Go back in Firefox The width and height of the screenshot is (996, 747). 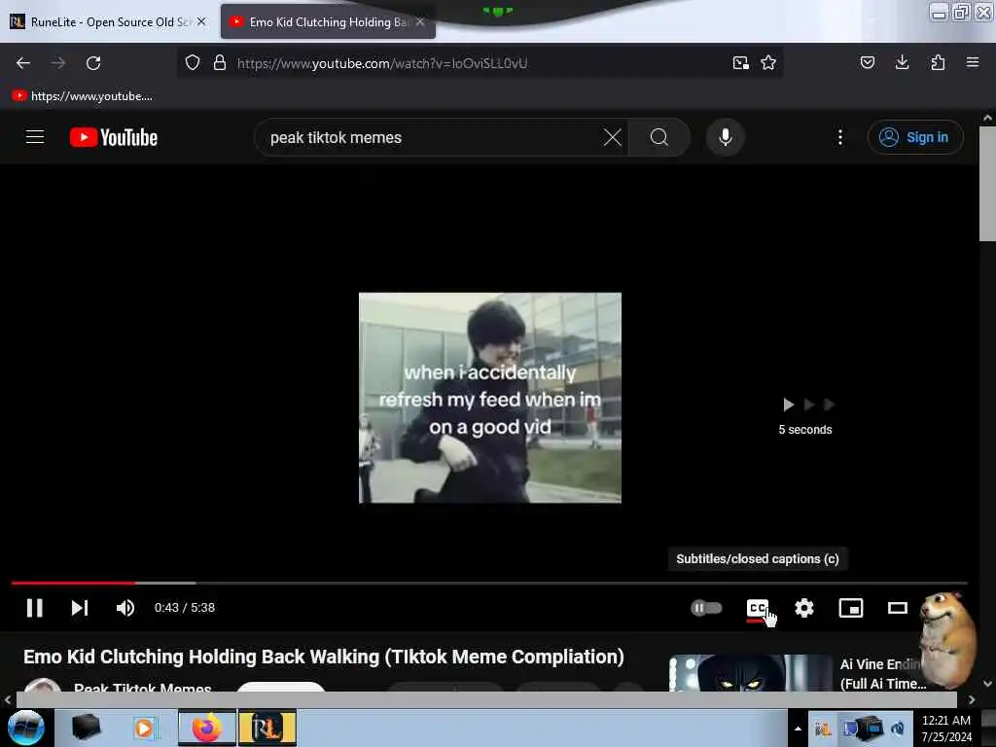23,63
